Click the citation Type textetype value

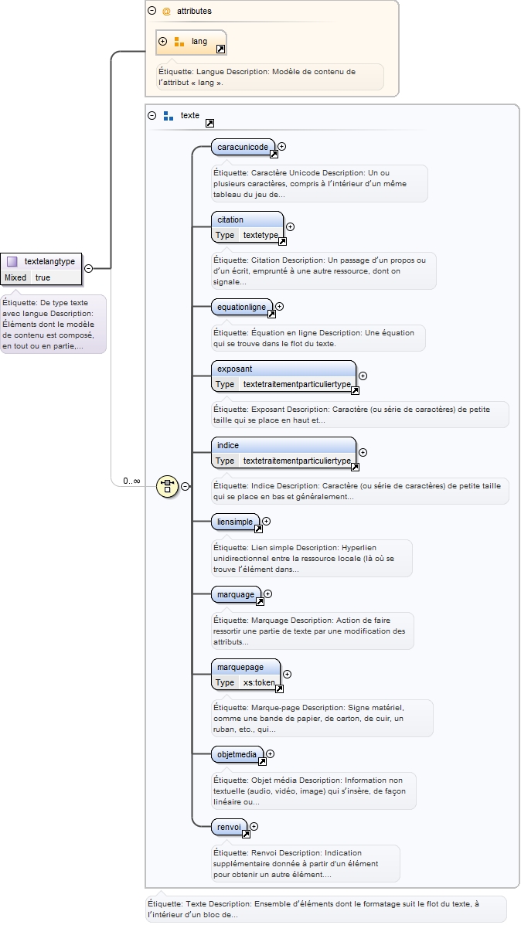260,235
